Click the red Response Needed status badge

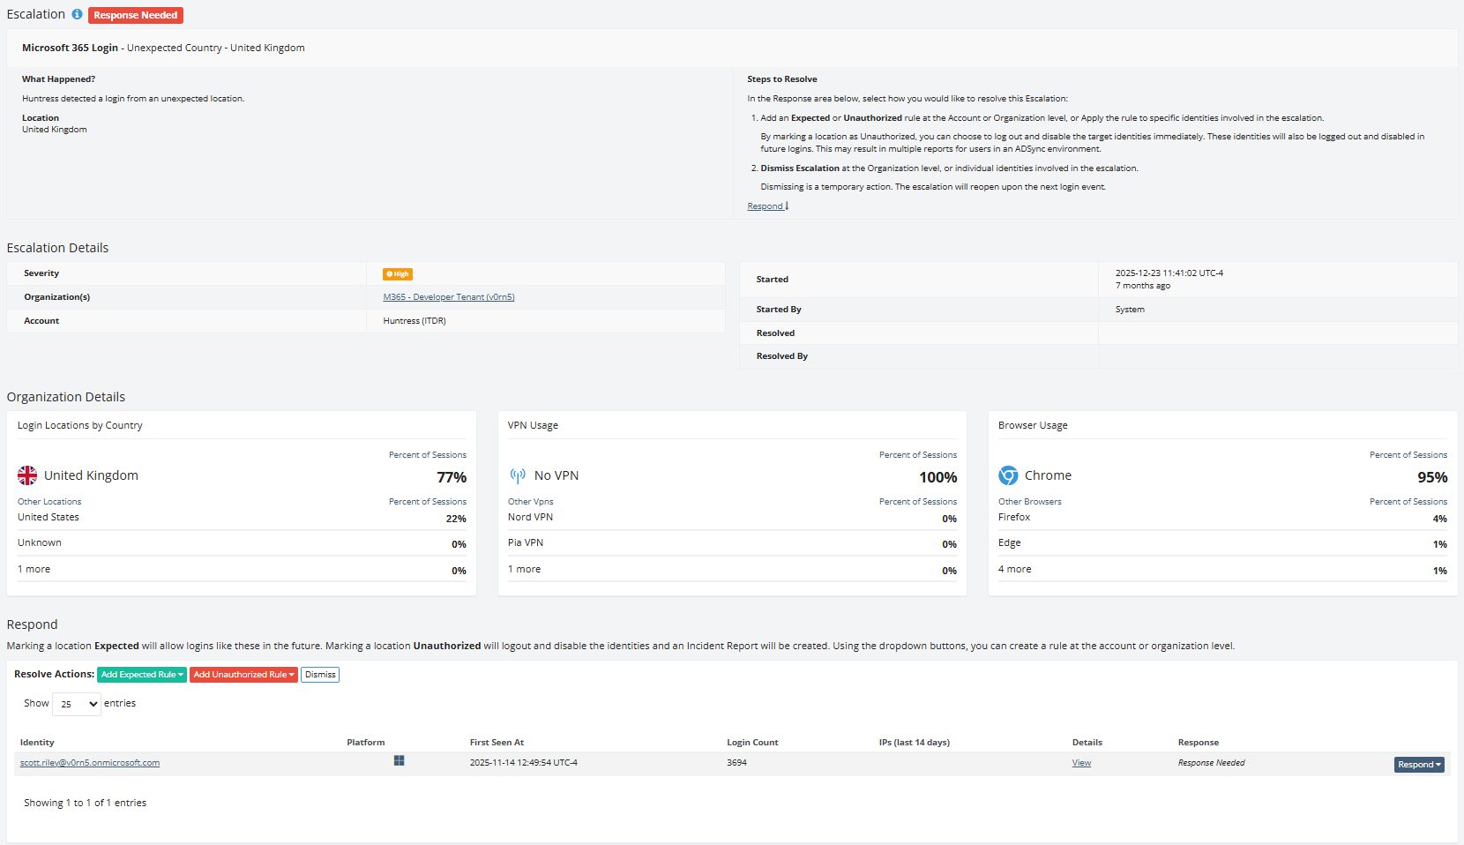point(136,15)
